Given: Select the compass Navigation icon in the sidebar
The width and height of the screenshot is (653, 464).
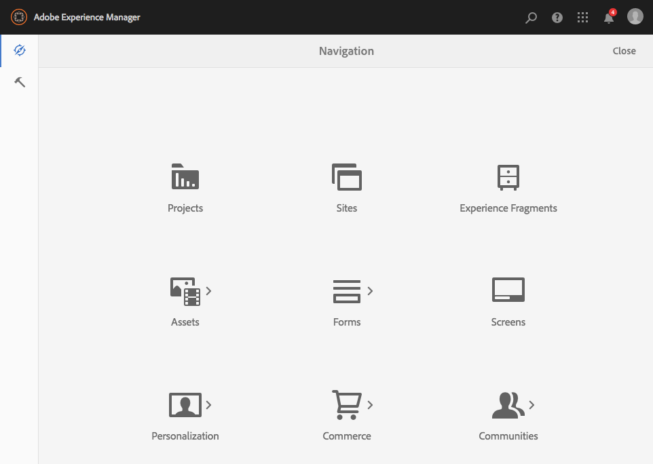Looking at the screenshot, I should pyautogui.click(x=19, y=50).
